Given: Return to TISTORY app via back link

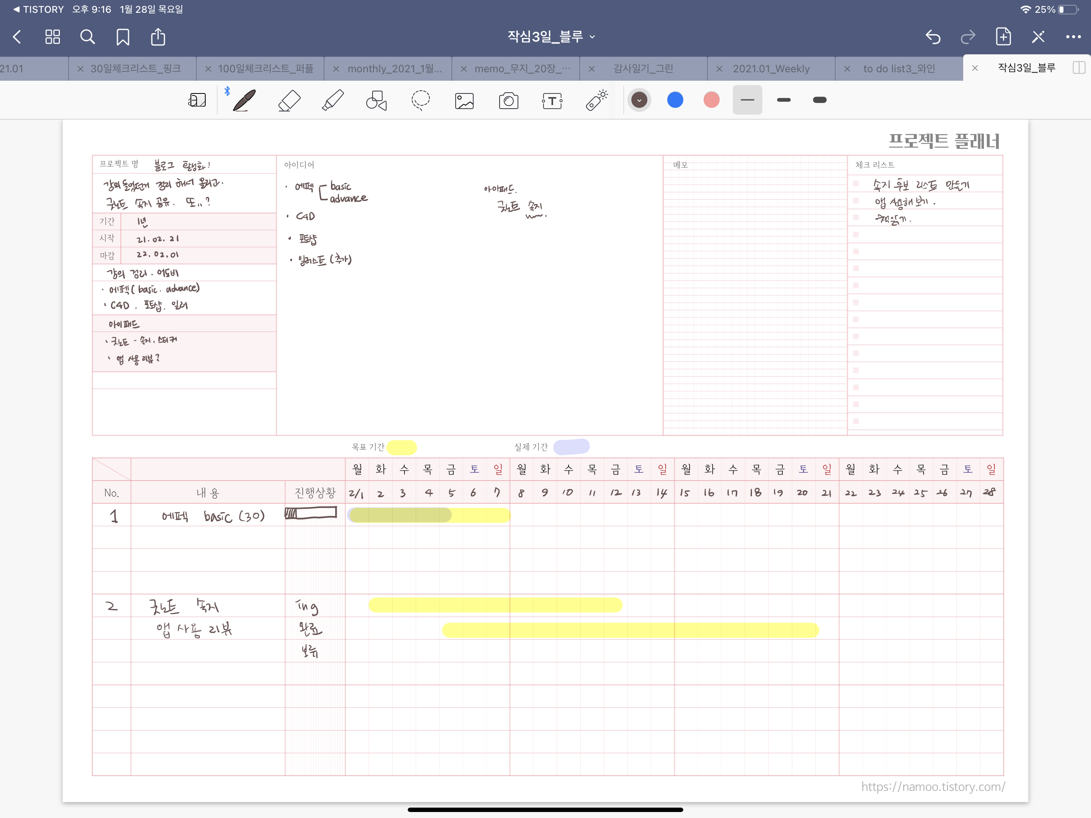Looking at the screenshot, I should tap(38, 9).
